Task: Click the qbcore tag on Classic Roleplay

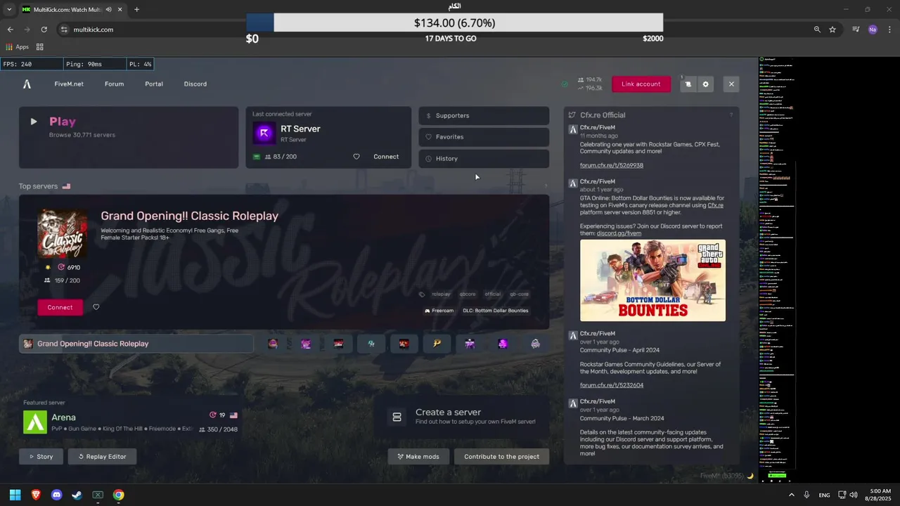Action: 468,294
